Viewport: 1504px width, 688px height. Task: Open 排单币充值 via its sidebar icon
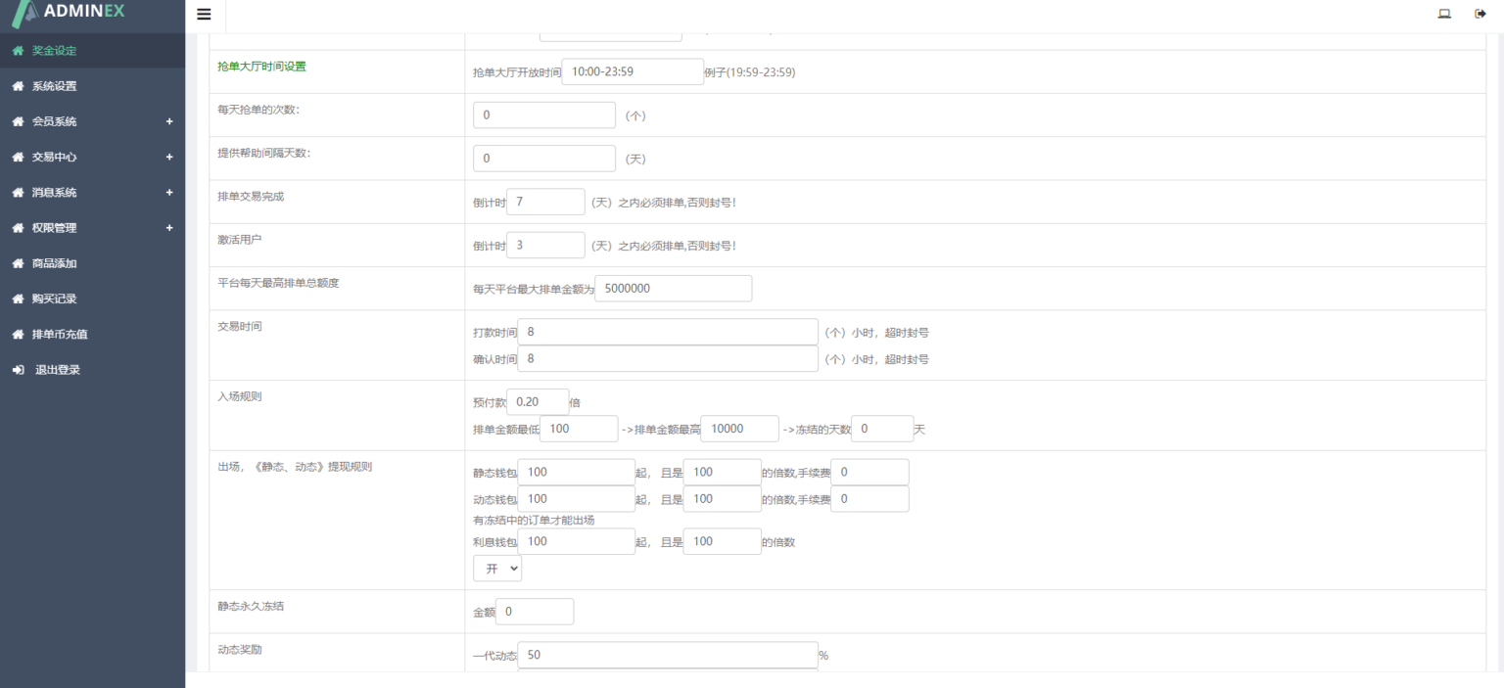(16, 334)
